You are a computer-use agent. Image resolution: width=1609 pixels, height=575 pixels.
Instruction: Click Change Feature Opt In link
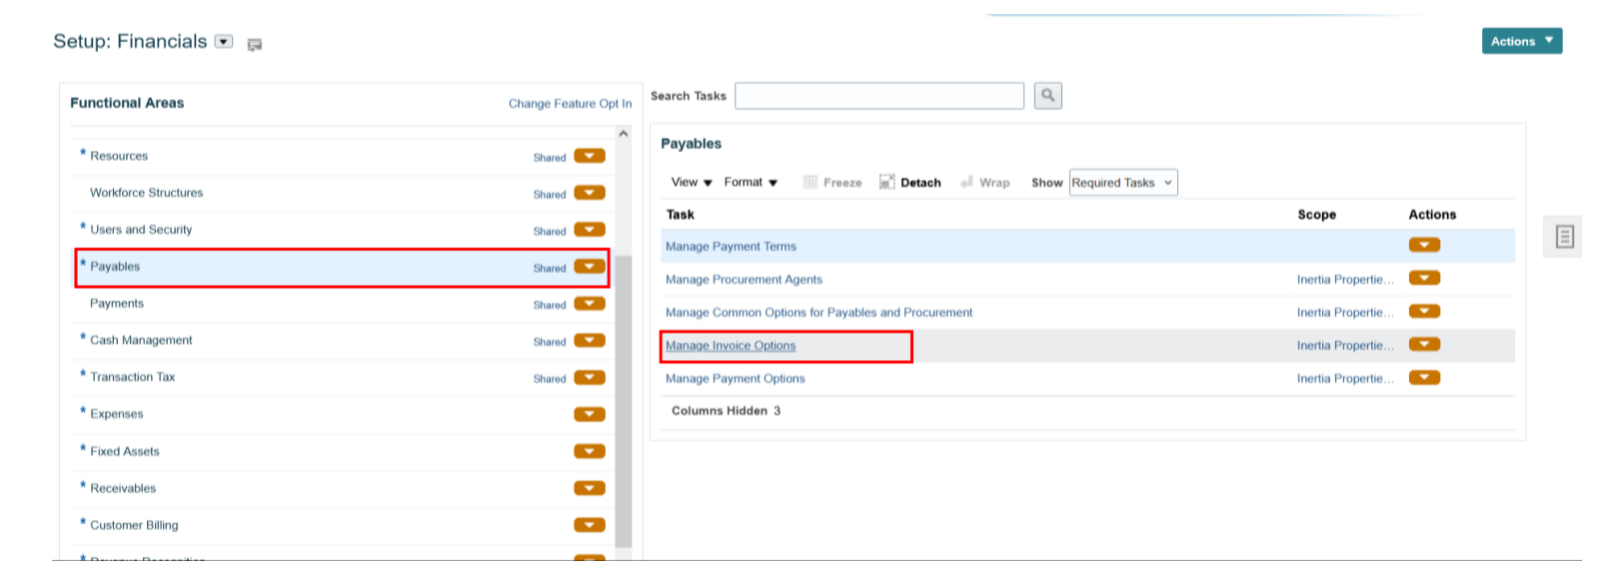[570, 104]
